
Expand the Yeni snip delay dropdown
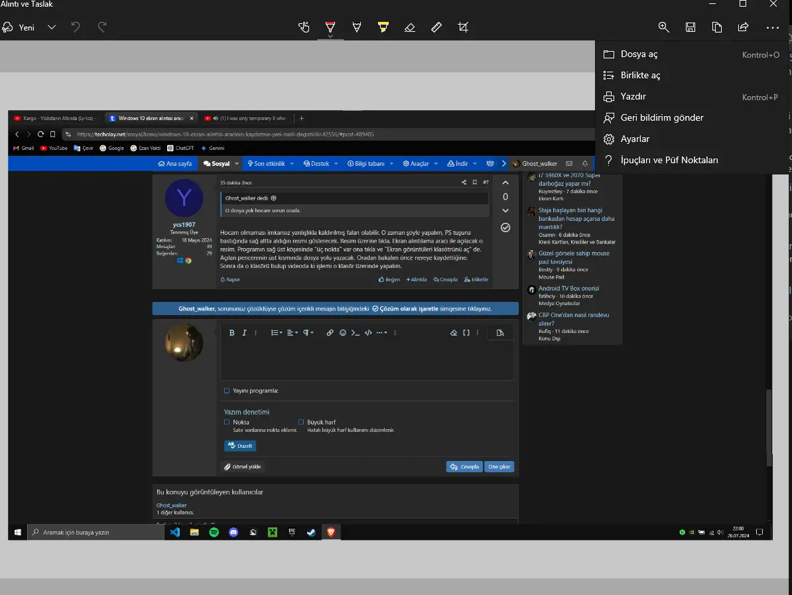52,27
